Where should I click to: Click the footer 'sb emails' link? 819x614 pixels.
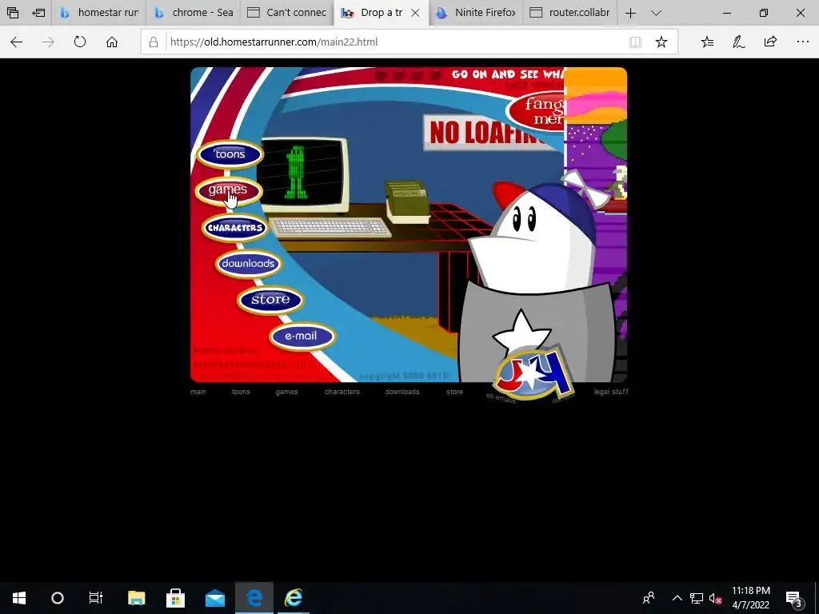[501, 398]
